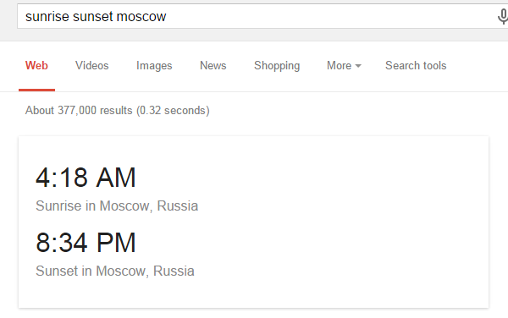Click the 'Sunrise in Moscow, Russia' label

coord(117,206)
